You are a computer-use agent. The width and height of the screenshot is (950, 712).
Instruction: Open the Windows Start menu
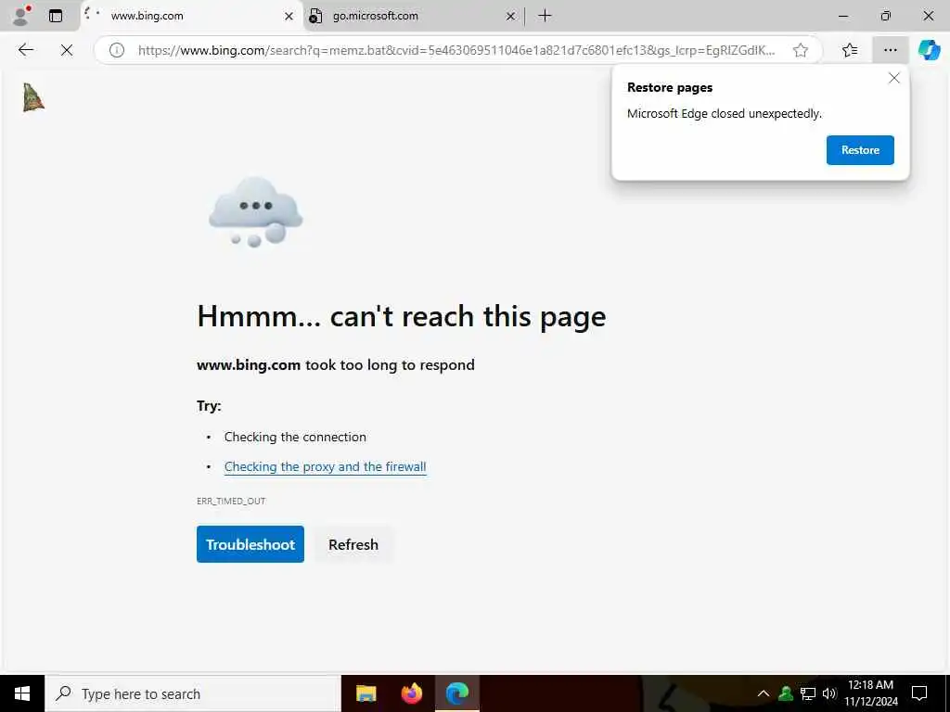tap(22, 693)
